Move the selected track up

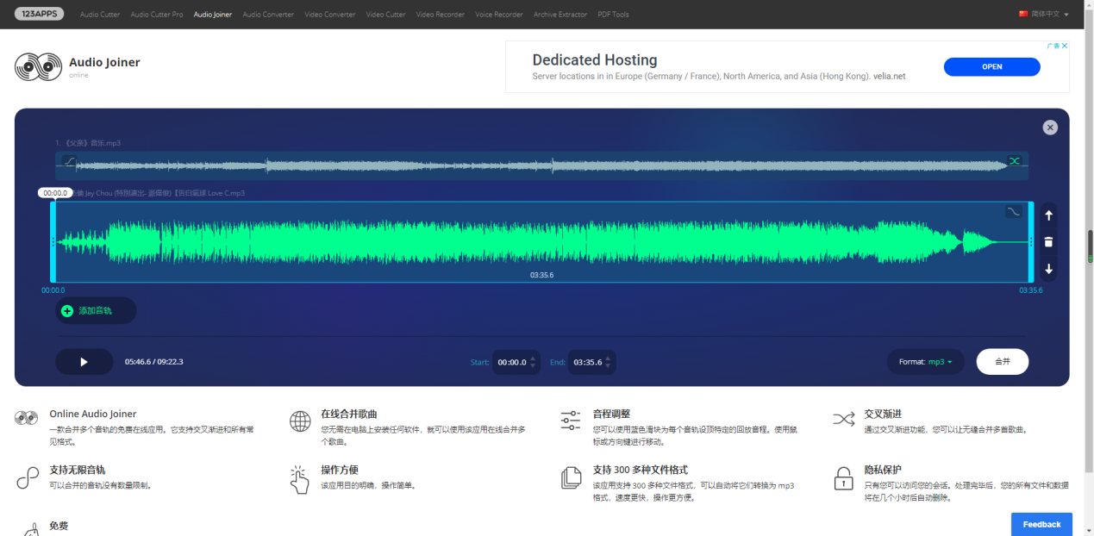pos(1049,215)
